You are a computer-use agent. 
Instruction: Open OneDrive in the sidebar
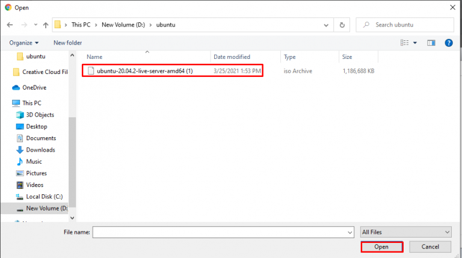(x=34, y=88)
